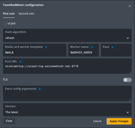The height and width of the screenshot is (128, 135).
Task: Click the Apply Changes button
Action: coord(119,121)
